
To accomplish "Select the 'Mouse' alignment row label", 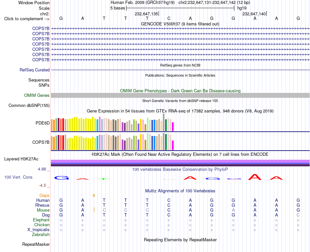I will click(43, 210).
